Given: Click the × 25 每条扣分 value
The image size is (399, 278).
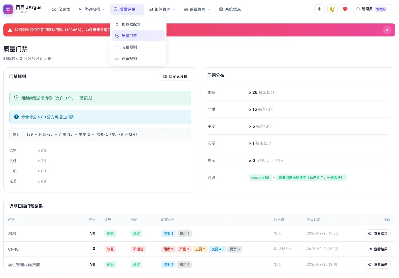Looking at the screenshot, I should pos(261,92).
